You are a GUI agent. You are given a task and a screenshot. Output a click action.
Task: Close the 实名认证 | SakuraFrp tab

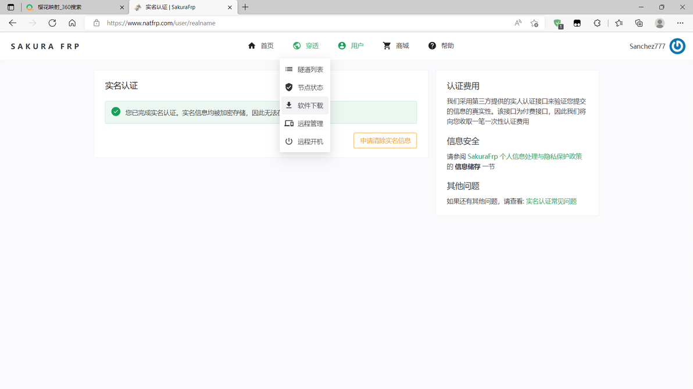(x=230, y=7)
